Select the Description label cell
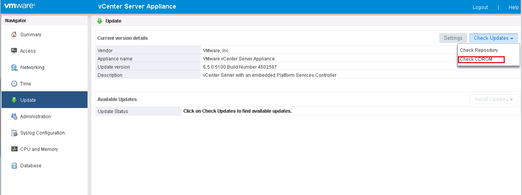The width and height of the screenshot is (522, 195). pos(148,75)
